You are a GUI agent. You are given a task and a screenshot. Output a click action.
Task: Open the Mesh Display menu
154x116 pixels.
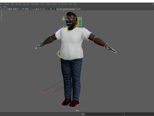click(x=35, y=4)
